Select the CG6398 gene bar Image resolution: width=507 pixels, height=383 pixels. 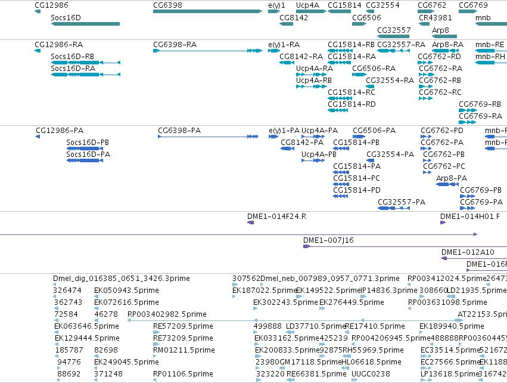coord(207,11)
